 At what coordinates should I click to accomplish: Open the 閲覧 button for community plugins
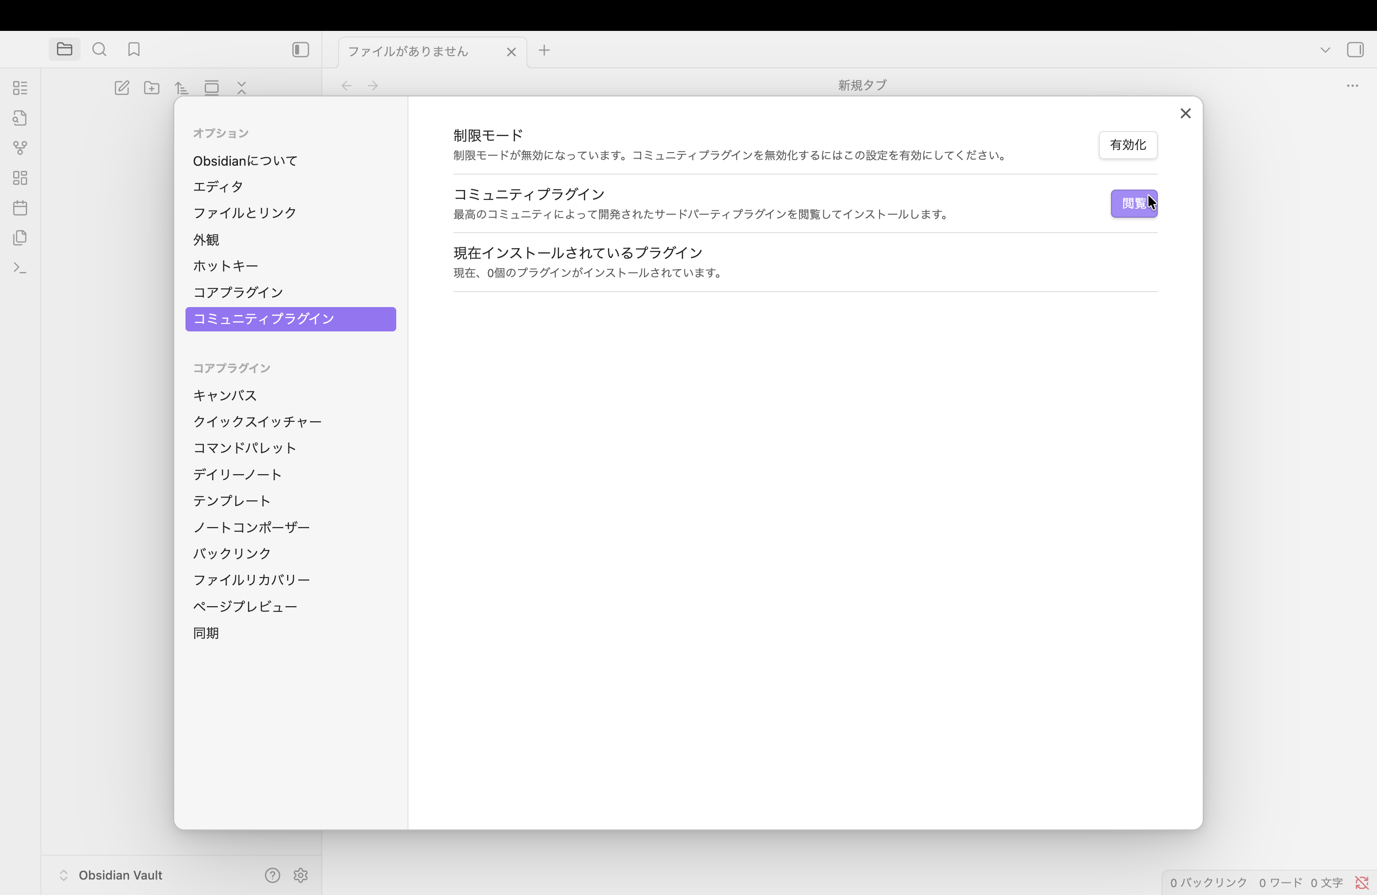pyautogui.click(x=1133, y=204)
